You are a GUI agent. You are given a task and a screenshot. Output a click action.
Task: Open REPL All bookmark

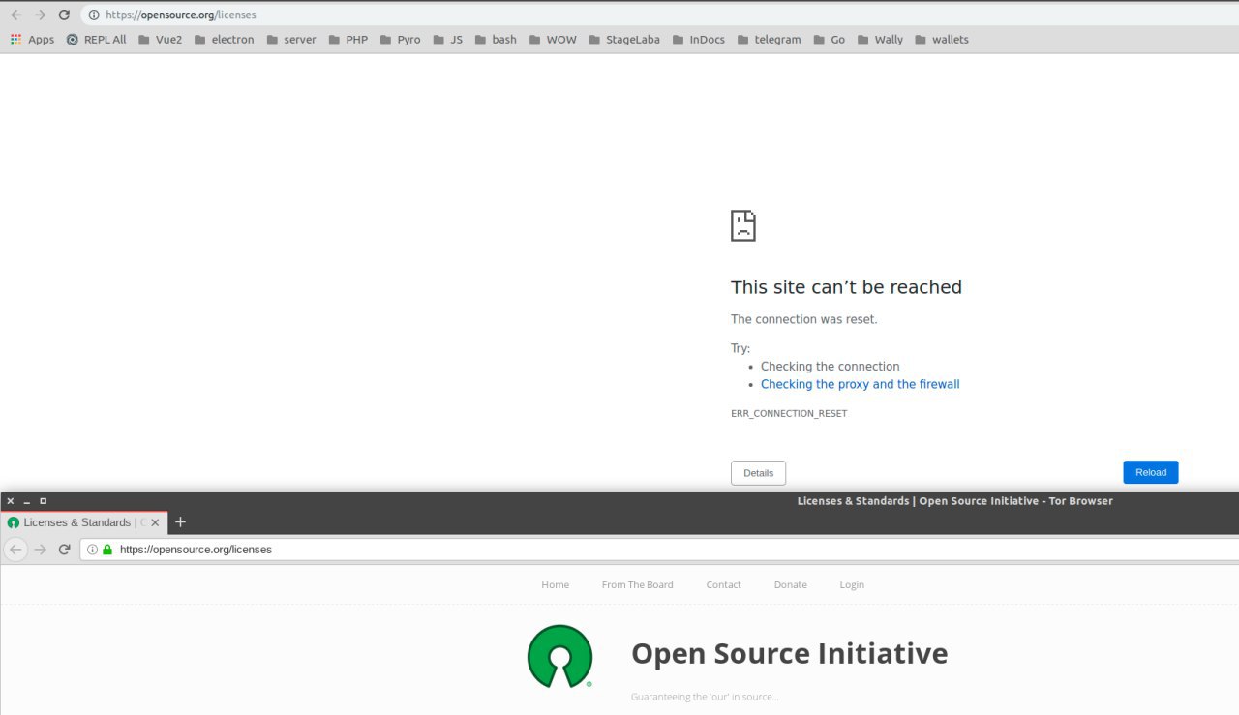click(x=96, y=40)
